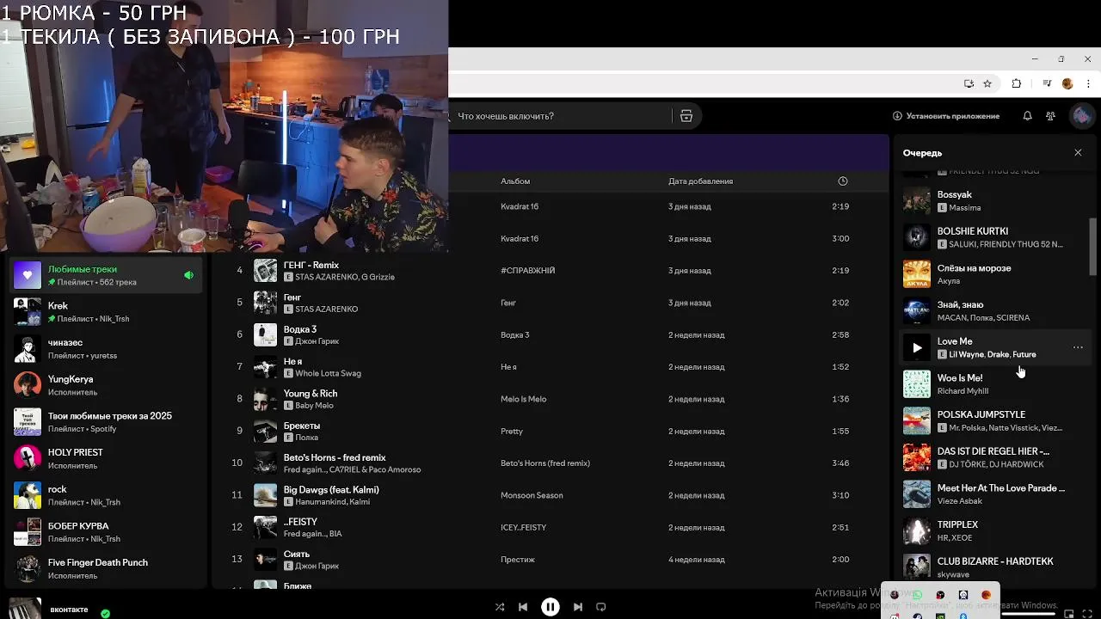Sort by Дата добавления column header
The height and width of the screenshot is (619, 1101).
pos(700,181)
